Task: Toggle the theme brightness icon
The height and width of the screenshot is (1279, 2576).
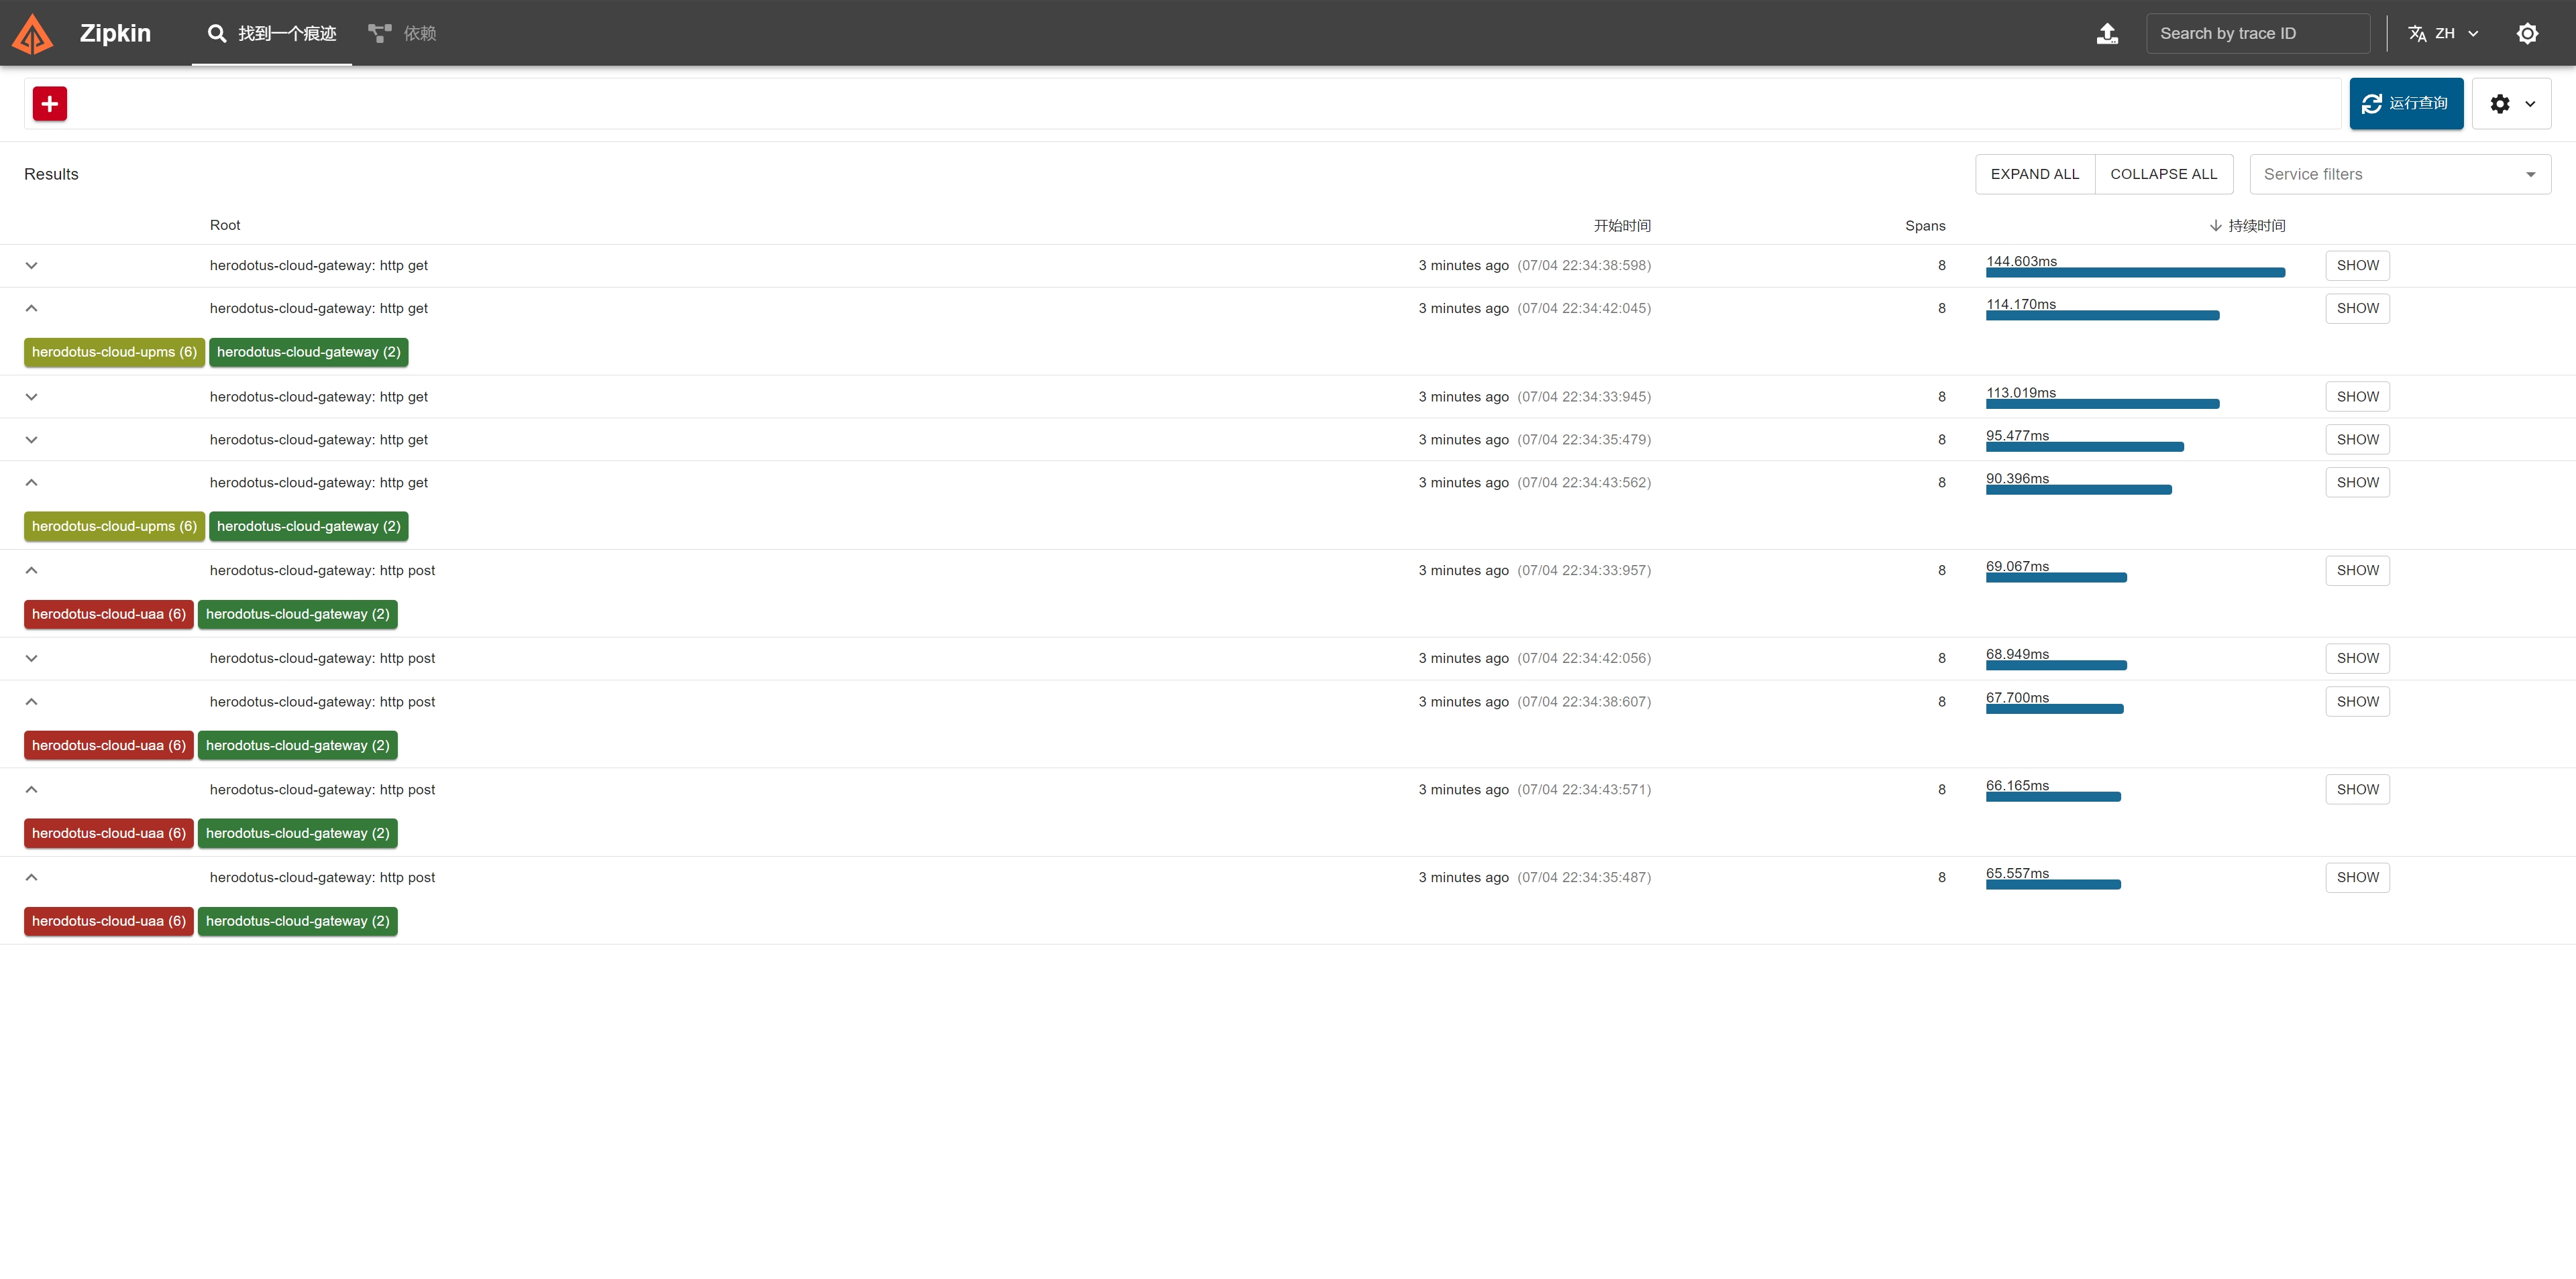Action: 2527,34
